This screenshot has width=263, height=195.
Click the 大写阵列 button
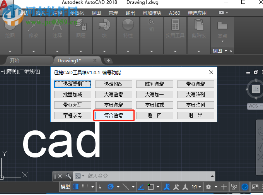[x=196, y=94]
